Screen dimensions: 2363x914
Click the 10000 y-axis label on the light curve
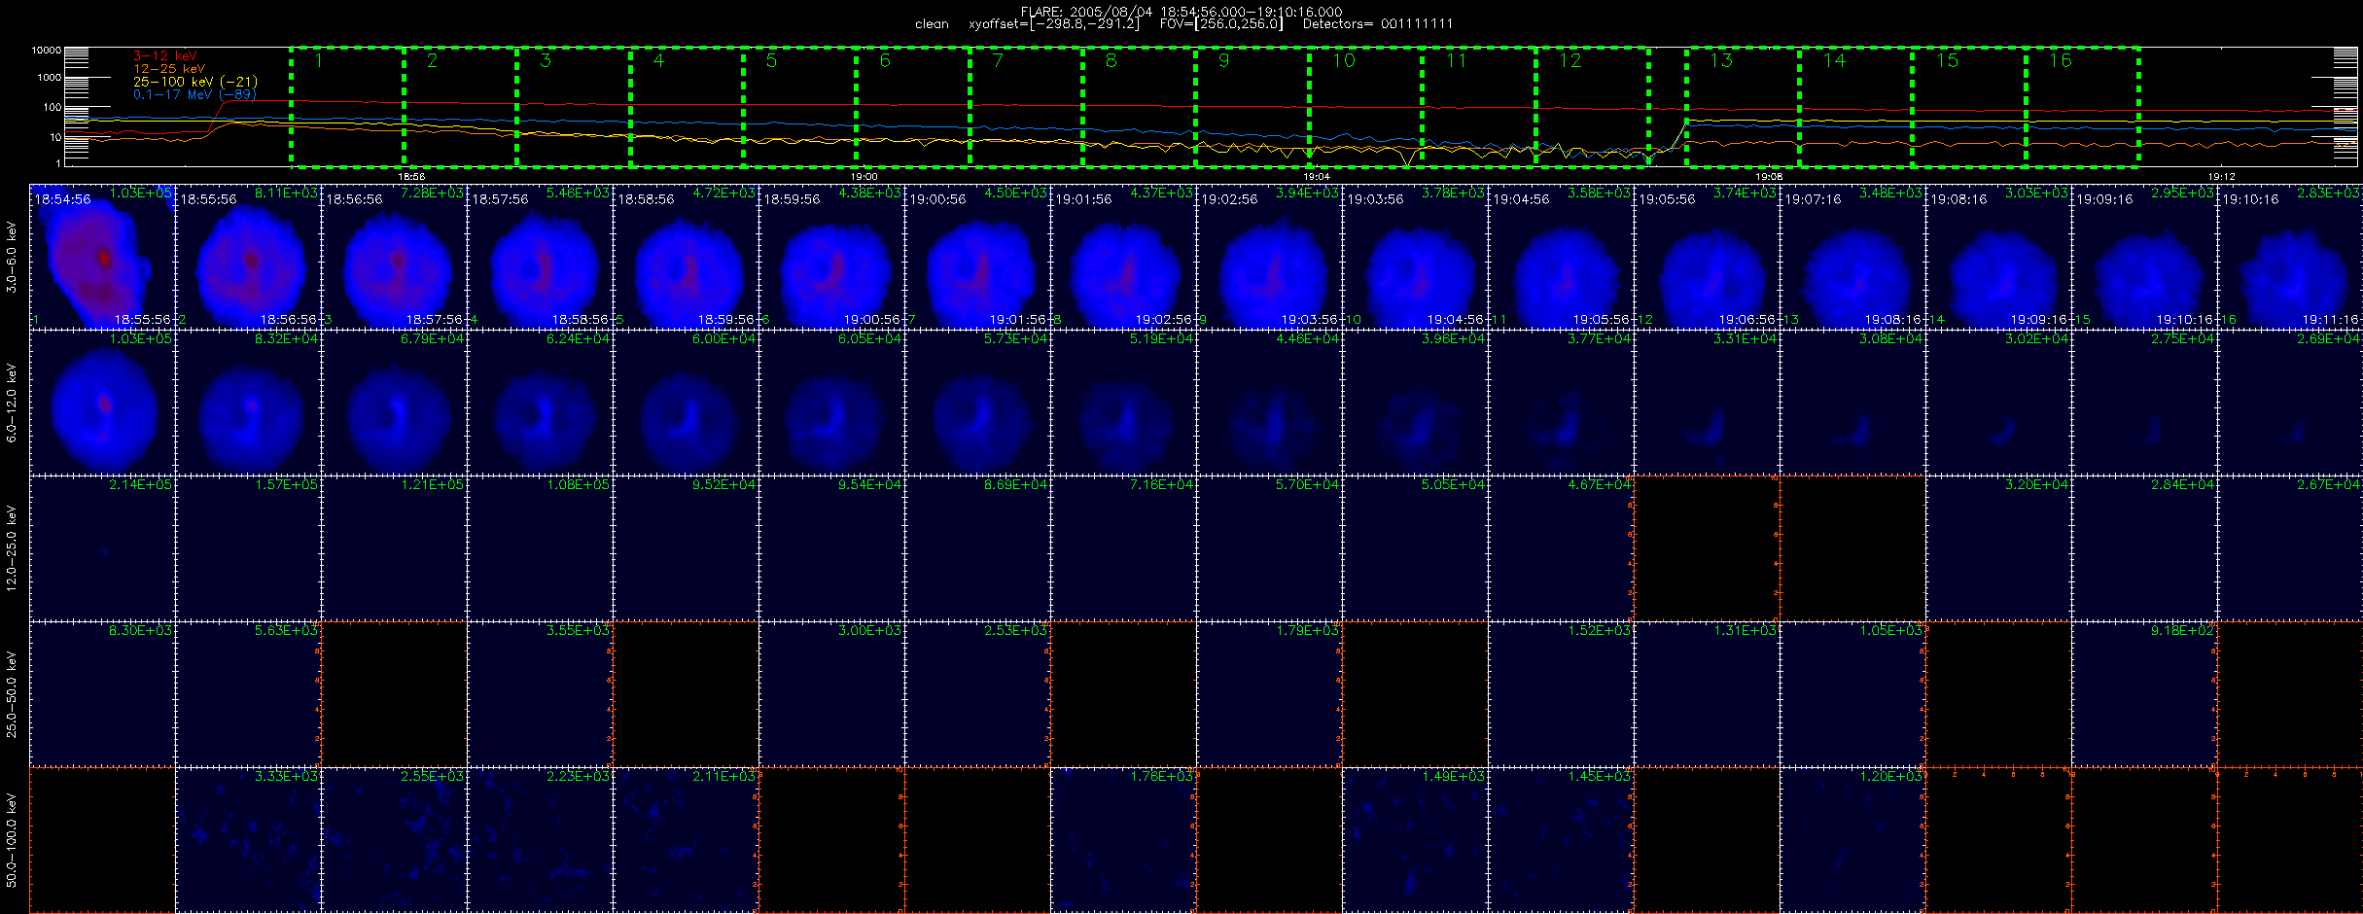tap(47, 50)
